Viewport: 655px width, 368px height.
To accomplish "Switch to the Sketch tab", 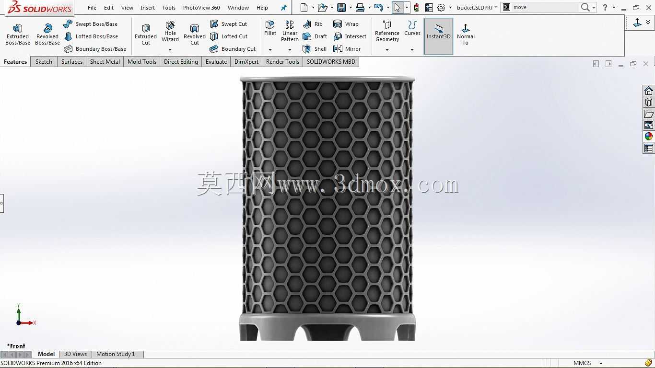I will (x=44, y=62).
